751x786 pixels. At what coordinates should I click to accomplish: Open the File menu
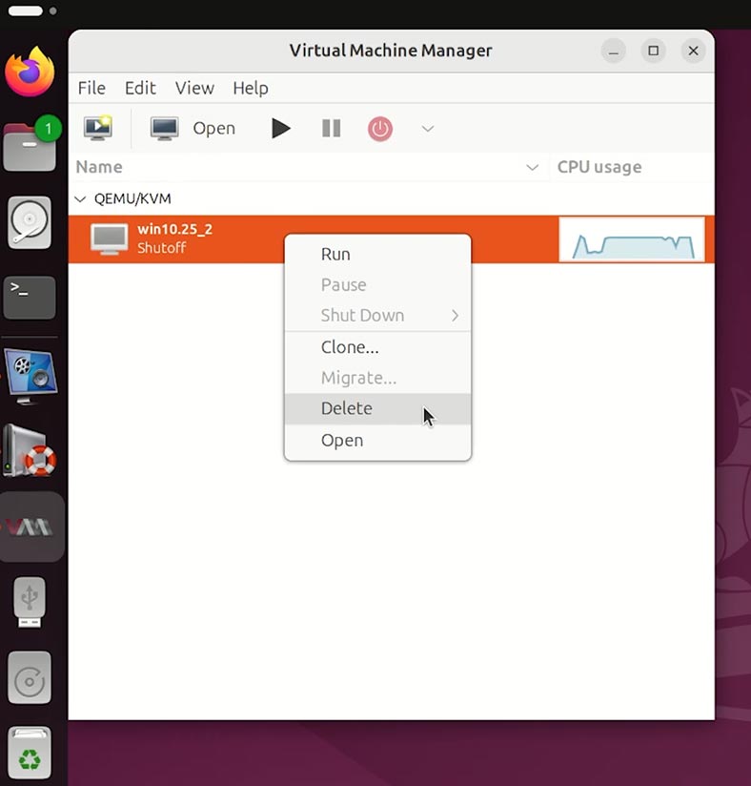click(91, 88)
